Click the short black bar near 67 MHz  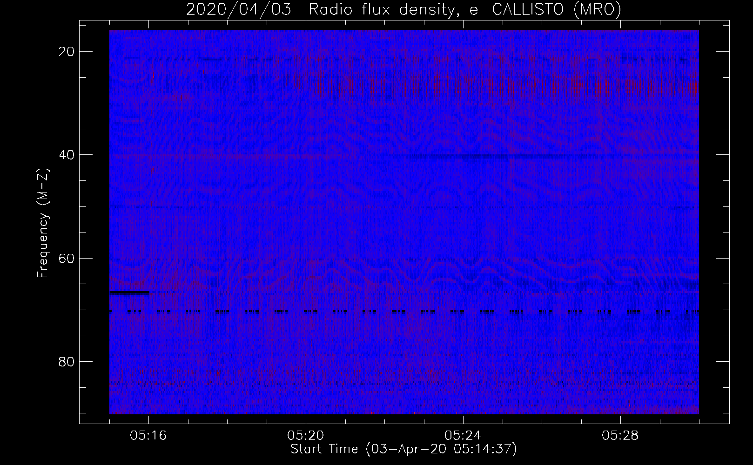click(129, 292)
